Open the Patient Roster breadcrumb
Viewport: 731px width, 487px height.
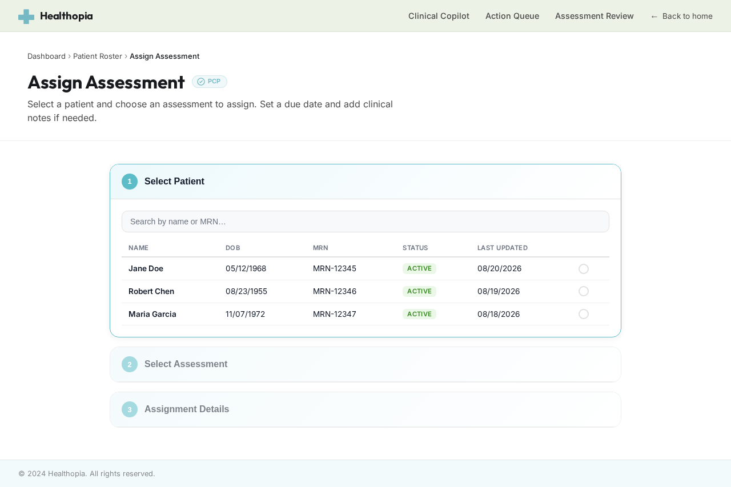tap(98, 56)
